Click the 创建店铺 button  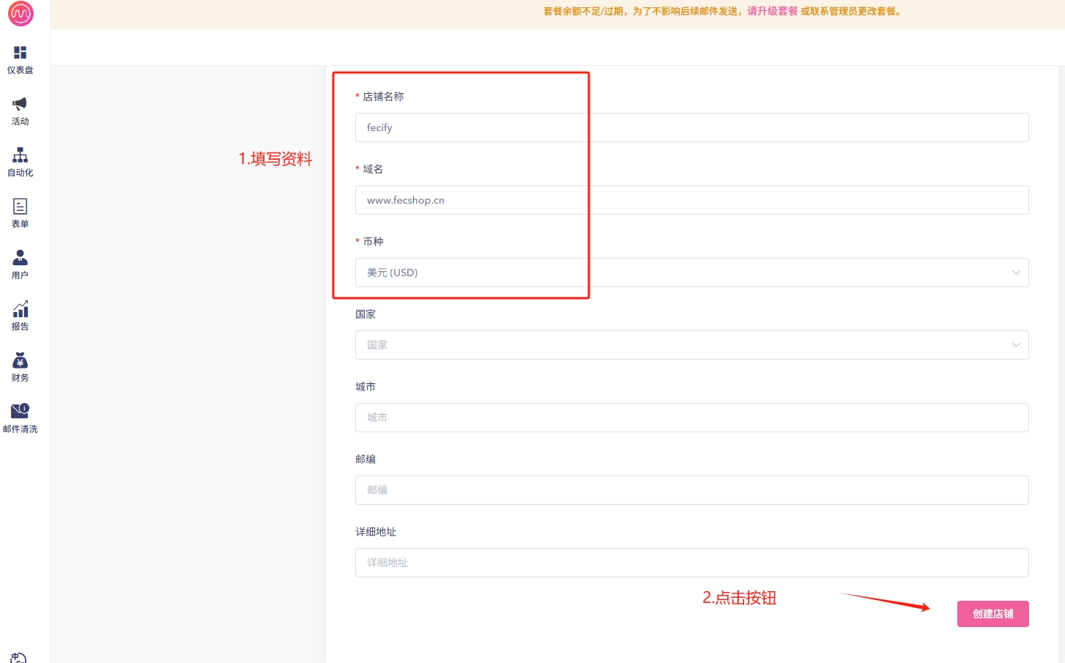992,614
